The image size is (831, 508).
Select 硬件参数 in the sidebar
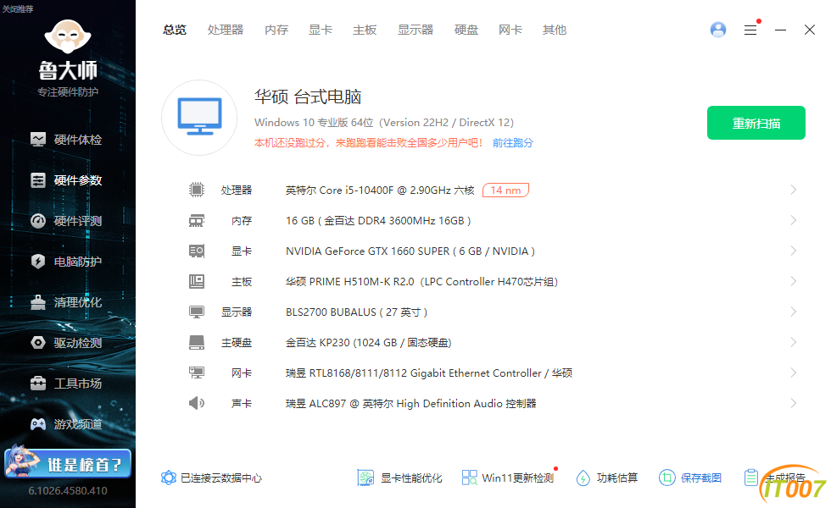tap(66, 180)
